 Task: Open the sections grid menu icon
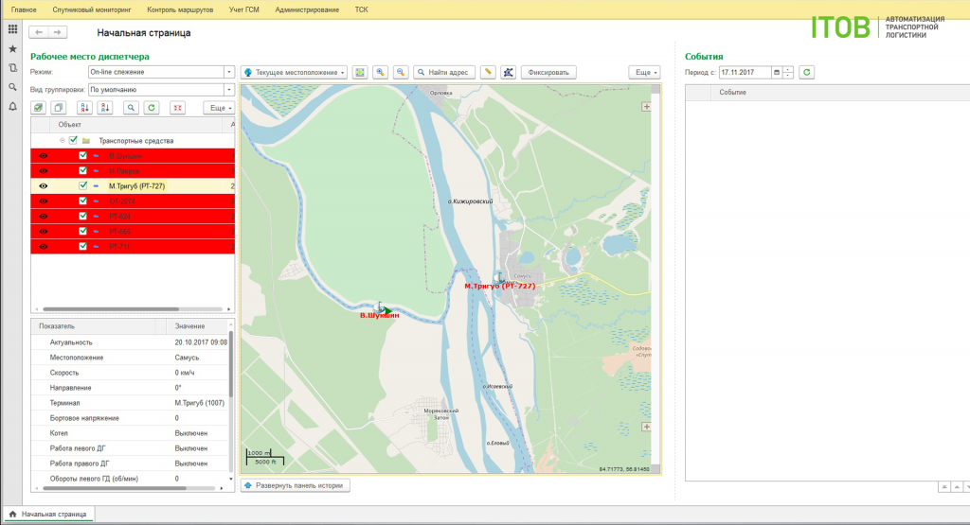(x=12, y=29)
